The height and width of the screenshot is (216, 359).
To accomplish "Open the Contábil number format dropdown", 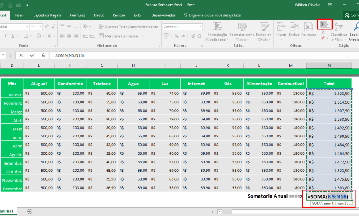I will [x=200, y=27].
